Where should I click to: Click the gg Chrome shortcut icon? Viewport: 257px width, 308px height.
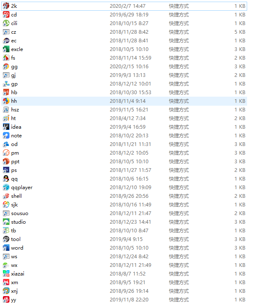[x=6, y=66]
